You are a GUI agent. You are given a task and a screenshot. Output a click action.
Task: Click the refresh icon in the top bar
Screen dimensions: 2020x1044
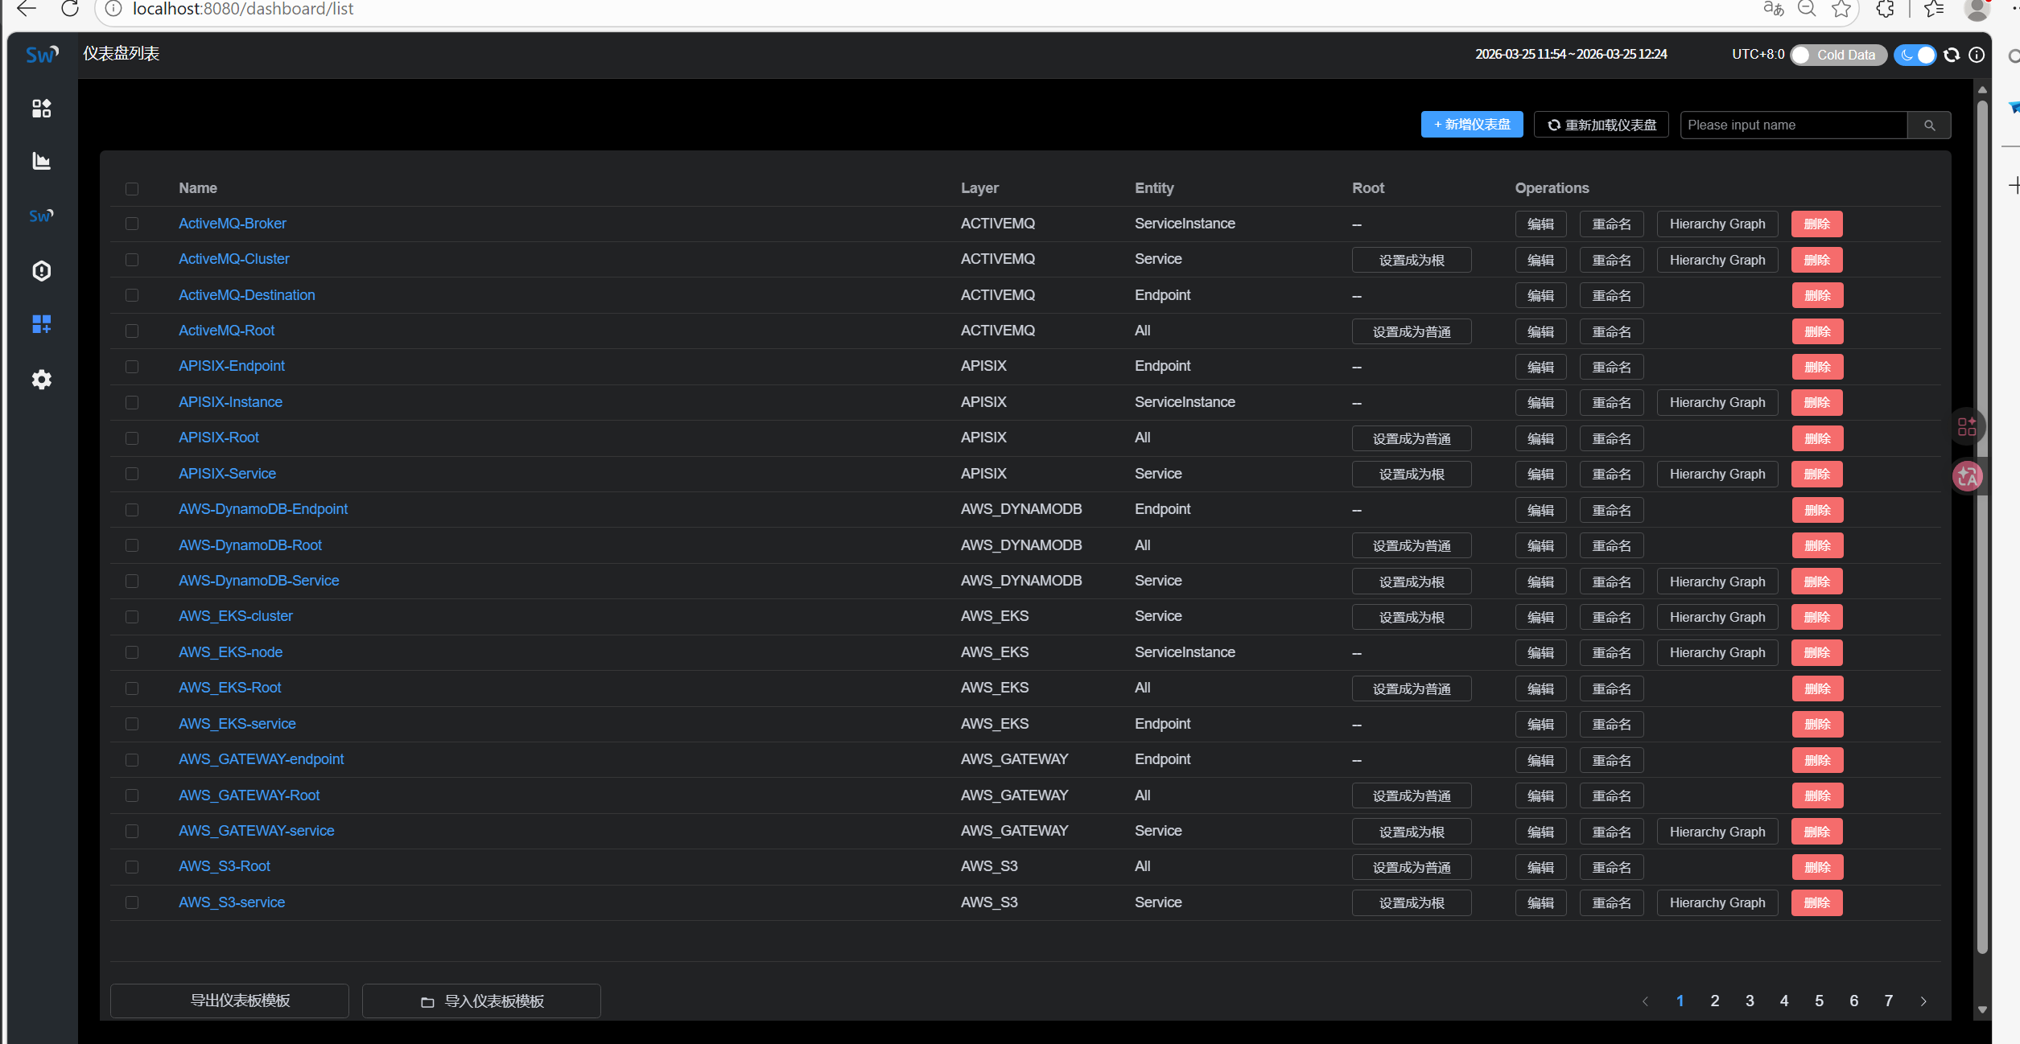pos(1952,55)
